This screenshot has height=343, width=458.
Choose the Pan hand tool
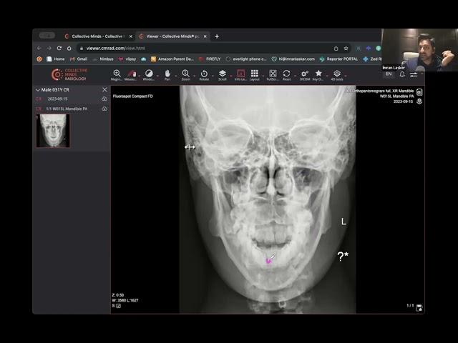coord(167,74)
